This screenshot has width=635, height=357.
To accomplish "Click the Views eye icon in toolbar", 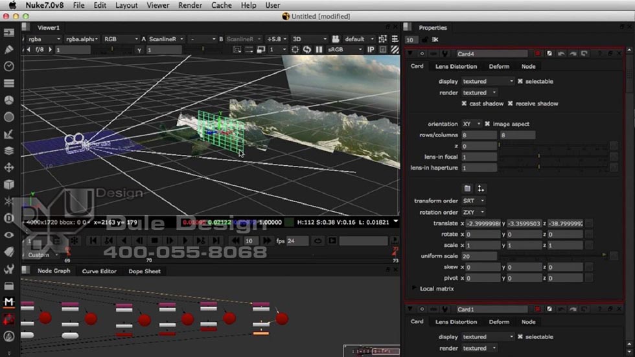I will click(x=9, y=235).
